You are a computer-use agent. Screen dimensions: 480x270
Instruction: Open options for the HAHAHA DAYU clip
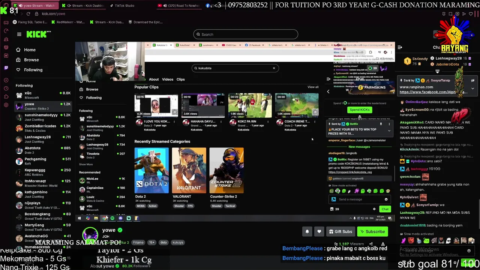[x=221, y=122]
